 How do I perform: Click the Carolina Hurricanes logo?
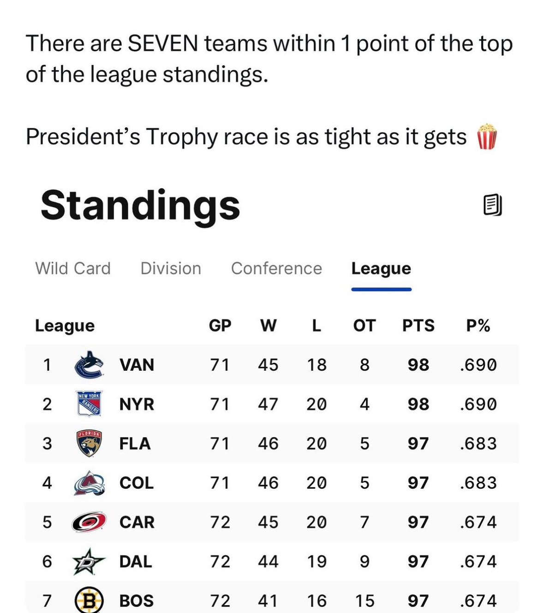tap(89, 522)
